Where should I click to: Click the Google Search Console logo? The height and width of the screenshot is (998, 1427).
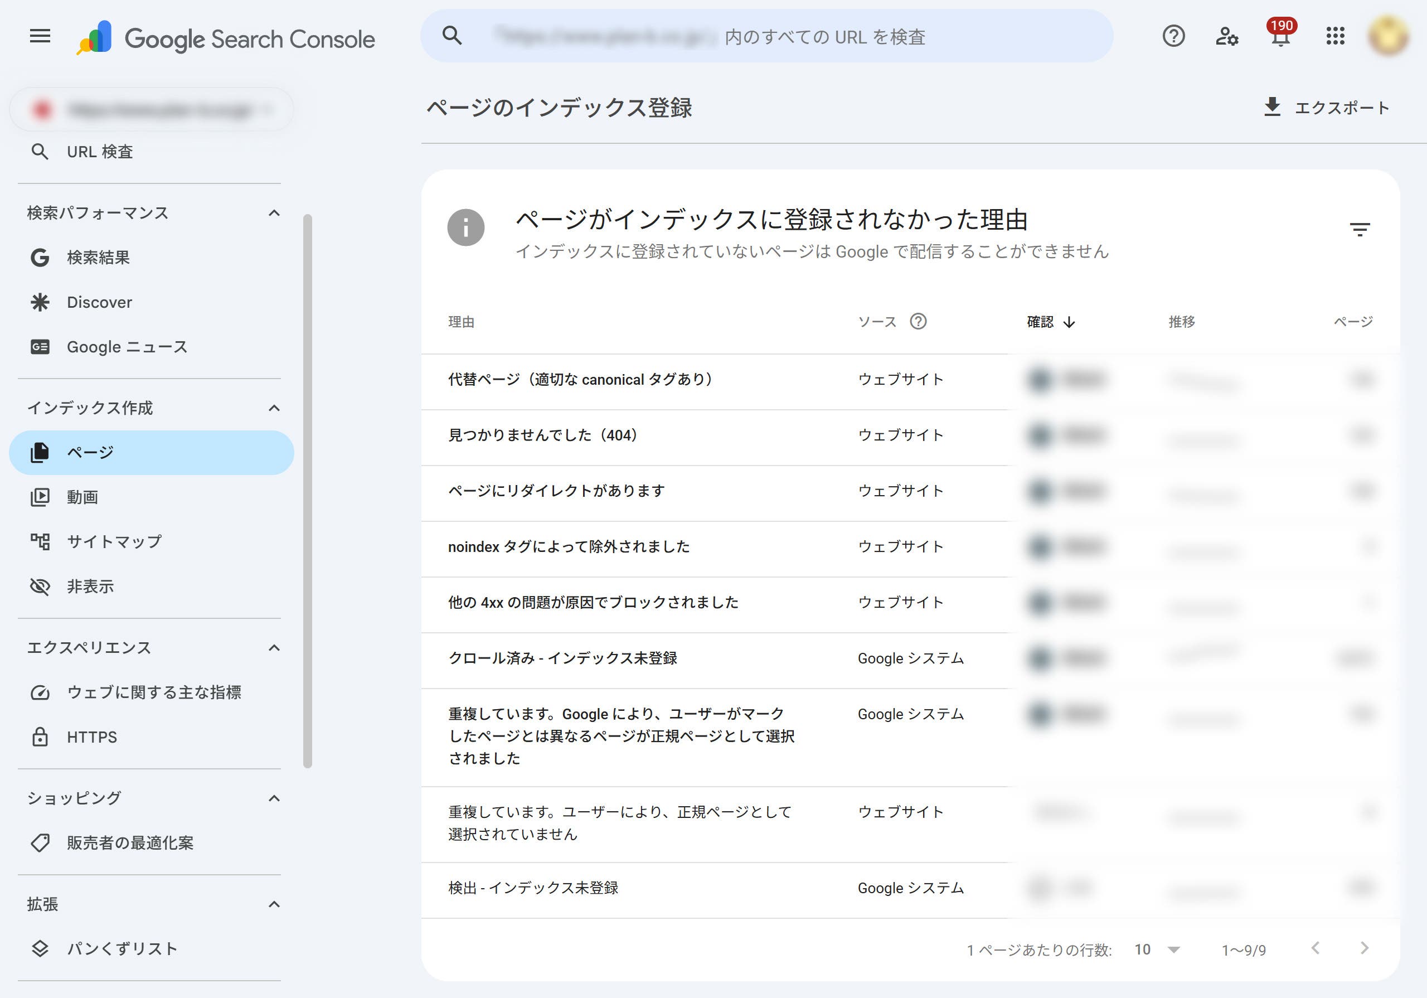[225, 38]
